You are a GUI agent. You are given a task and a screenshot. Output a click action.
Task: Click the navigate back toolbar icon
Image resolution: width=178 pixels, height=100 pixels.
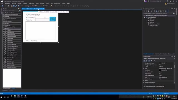tap(3, 6)
